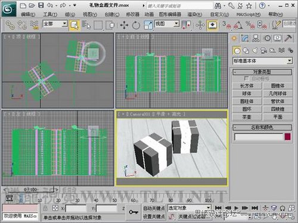
Task: Choose the Select Object tool
Action: [x=74, y=25]
